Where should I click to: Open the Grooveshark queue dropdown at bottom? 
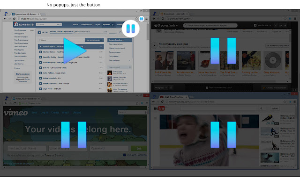(161, 88)
